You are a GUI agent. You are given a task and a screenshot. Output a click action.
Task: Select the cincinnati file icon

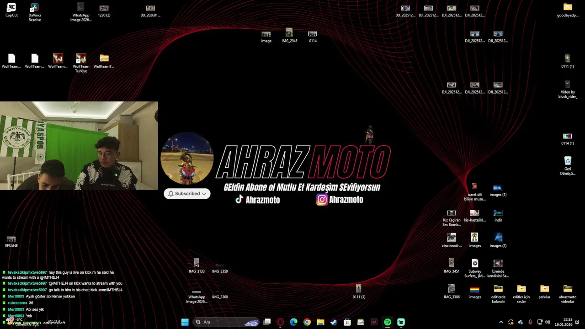click(x=452, y=241)
